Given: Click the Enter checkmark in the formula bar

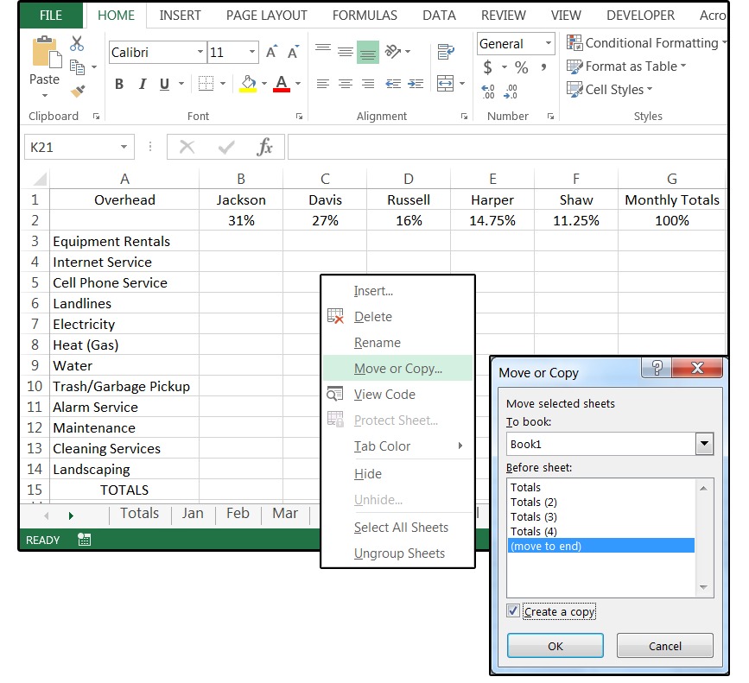Looking at the screenshot, I should coord(226,147).
